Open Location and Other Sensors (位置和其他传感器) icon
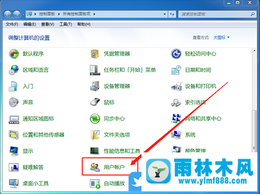 pos(14,135)
